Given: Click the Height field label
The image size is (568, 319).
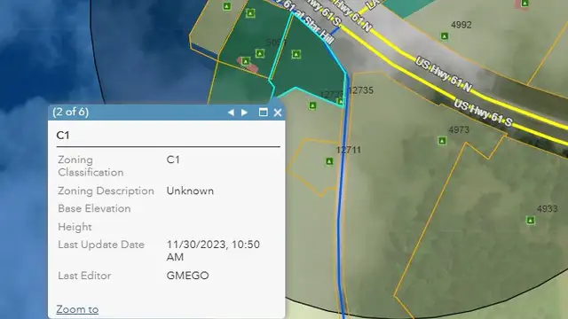Looking at the screenshot, I should pos(75,227).
